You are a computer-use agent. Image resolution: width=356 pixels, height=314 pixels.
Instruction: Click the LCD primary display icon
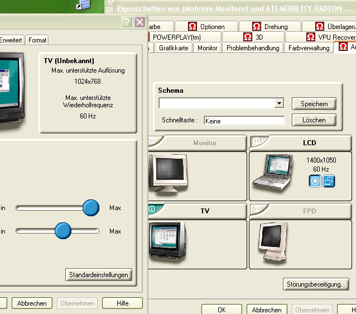[315, 181]
